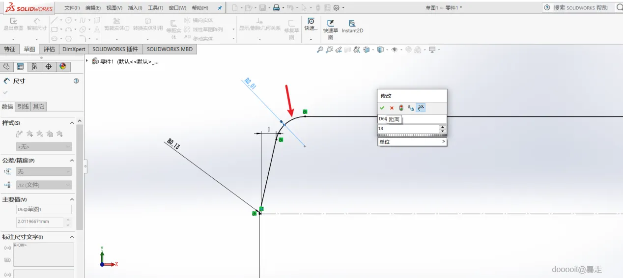Switch to the DimXpert ribbon tab

point(74,49)
